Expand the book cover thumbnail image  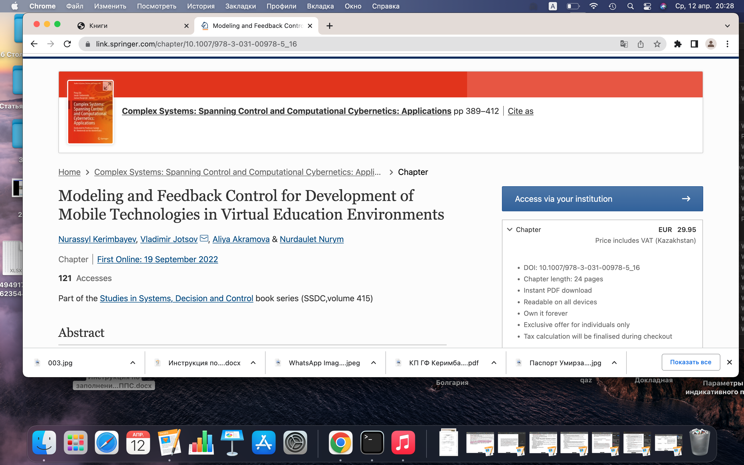107,87
